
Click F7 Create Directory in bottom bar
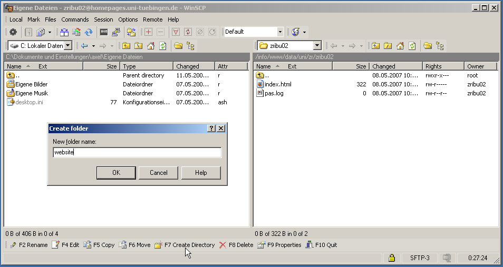click(185, 245)
